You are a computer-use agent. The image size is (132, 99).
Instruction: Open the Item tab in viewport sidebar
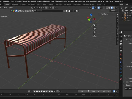tap(117, 15)
